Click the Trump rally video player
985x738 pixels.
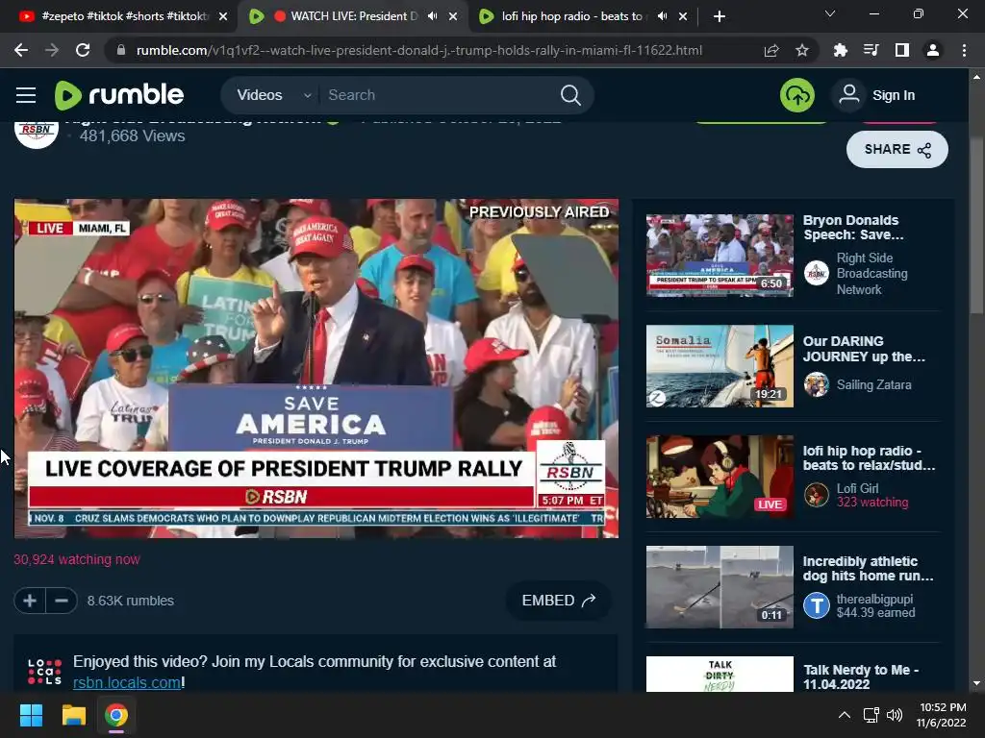(316, 368)
